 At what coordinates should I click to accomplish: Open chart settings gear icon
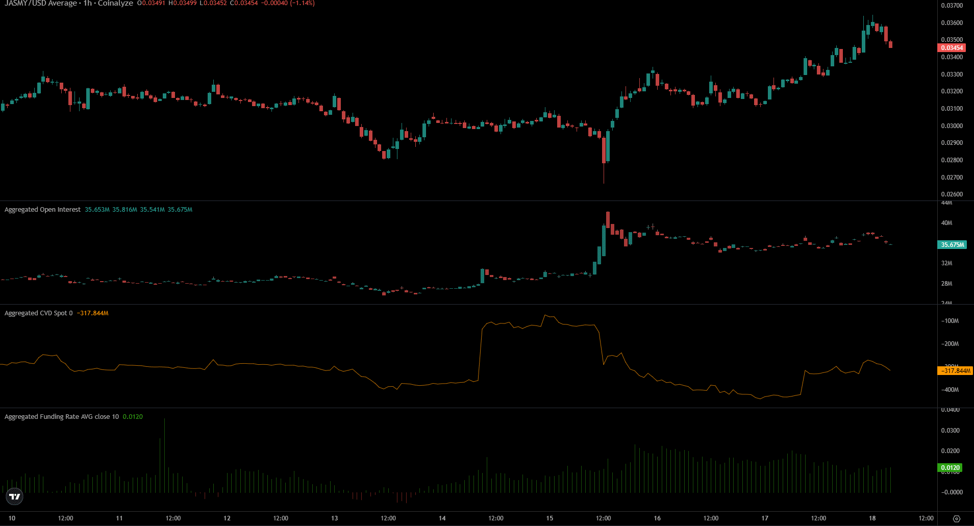[x=957, y=518]
